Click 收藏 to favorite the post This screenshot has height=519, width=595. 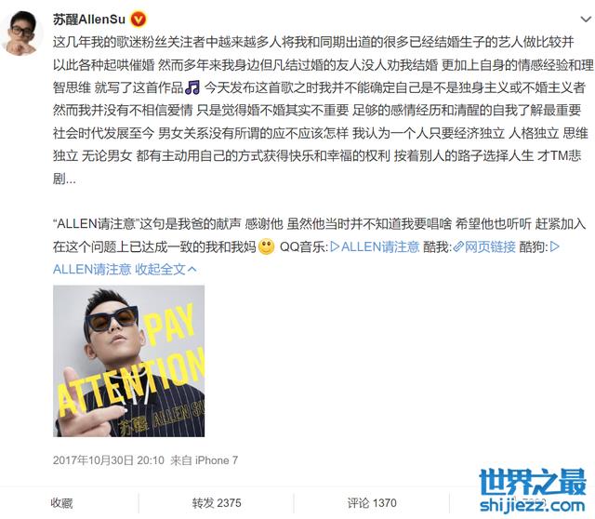coord(61,503)
